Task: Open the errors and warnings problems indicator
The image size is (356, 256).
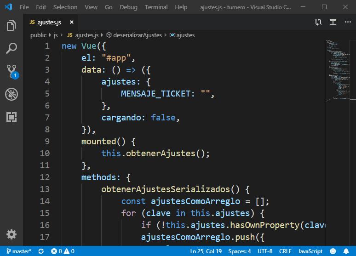Action: [x=63, y=251]
